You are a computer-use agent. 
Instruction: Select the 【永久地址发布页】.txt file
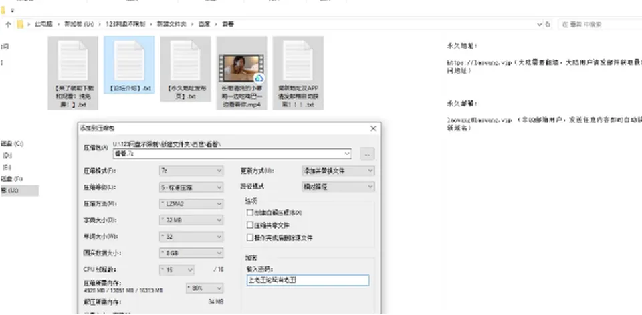point(185,70)
